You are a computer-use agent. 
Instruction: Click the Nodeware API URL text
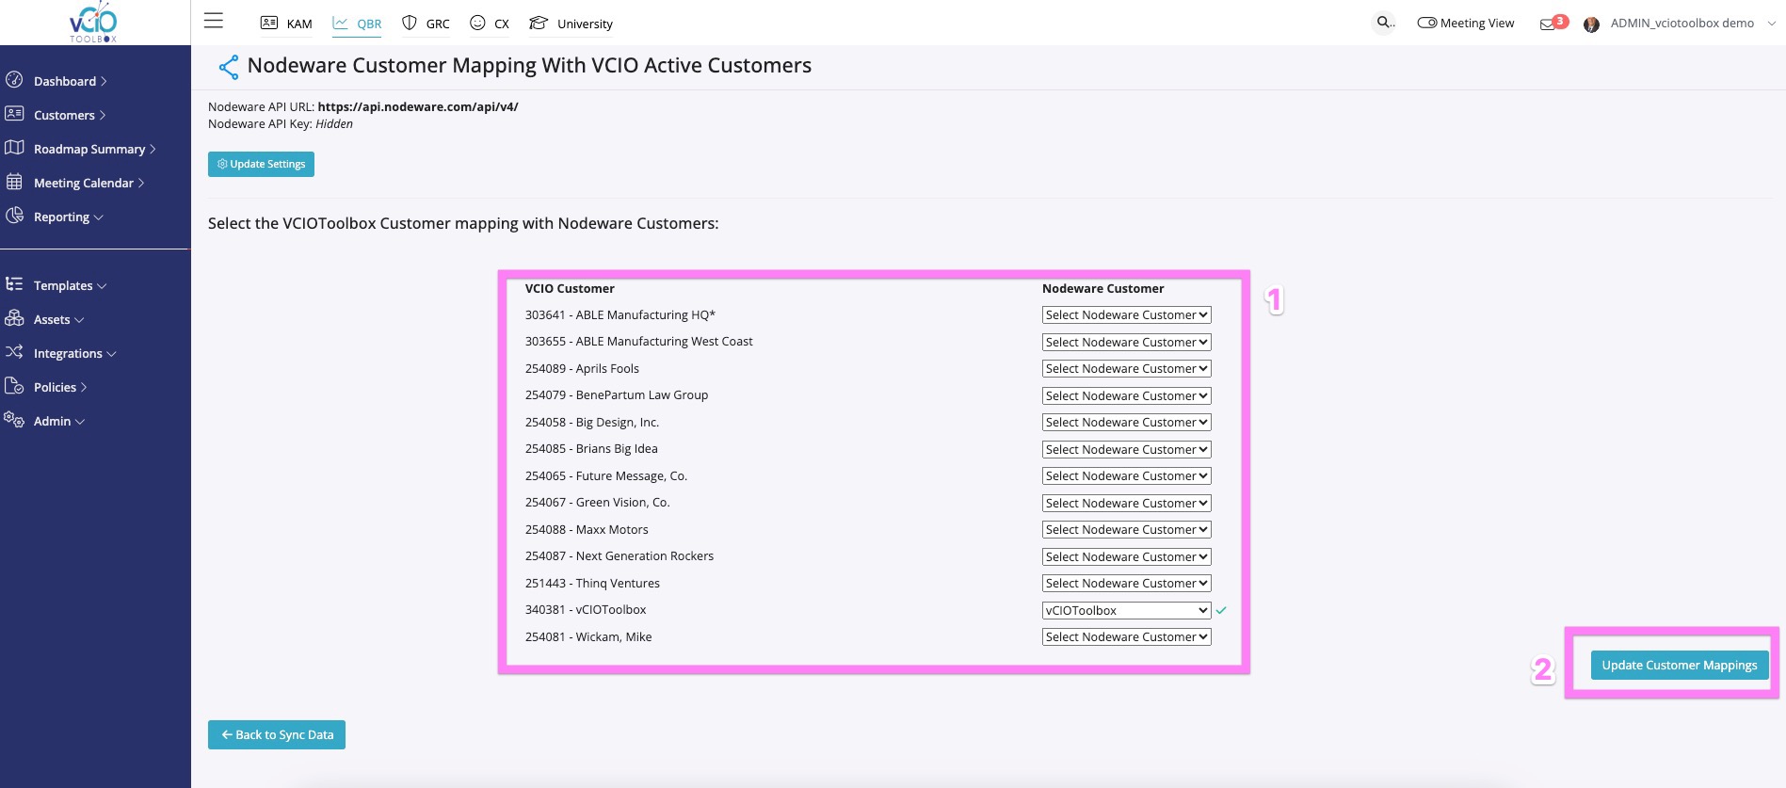coord(363,106)
